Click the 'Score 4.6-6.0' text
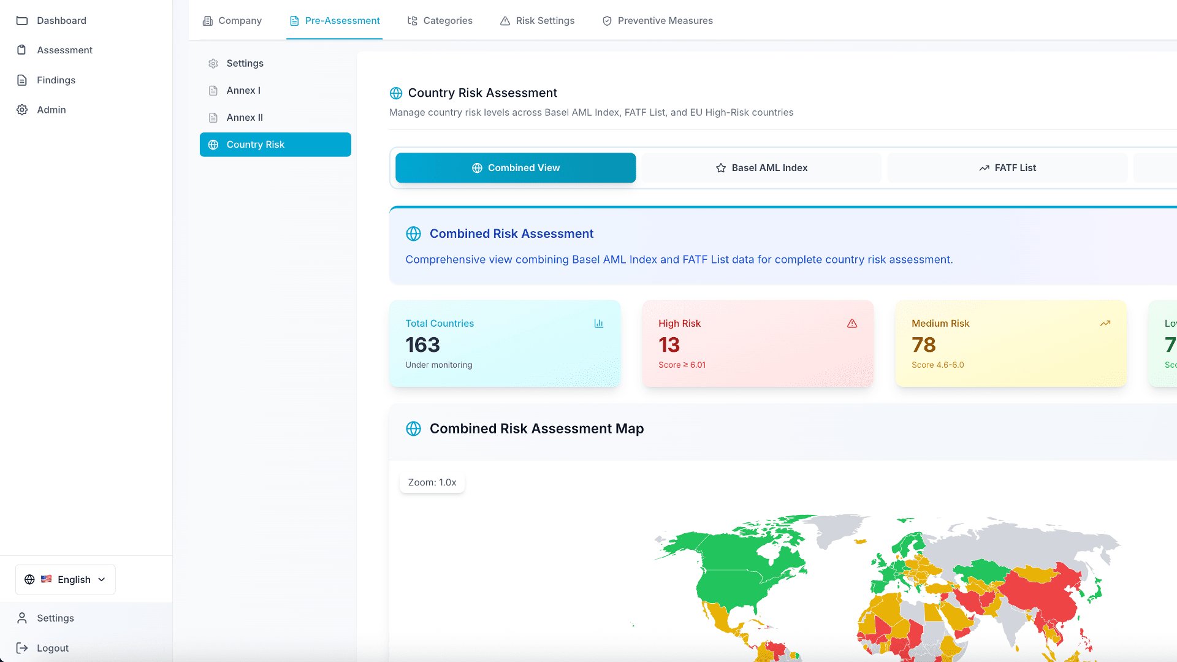Screen dimensions: 1177x662 tap(937, 365)
